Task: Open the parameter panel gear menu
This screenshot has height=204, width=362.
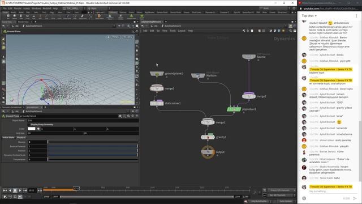Action: (x=120, y=116)
